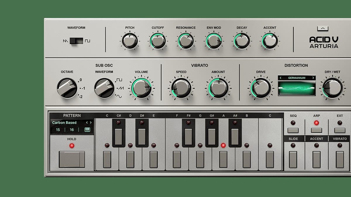Click the LED above the F# key

pyautogui.click(x=188, y=123)
